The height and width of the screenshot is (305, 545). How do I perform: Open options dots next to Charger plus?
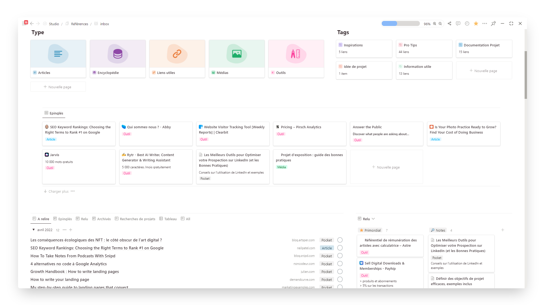coord(73,191)
